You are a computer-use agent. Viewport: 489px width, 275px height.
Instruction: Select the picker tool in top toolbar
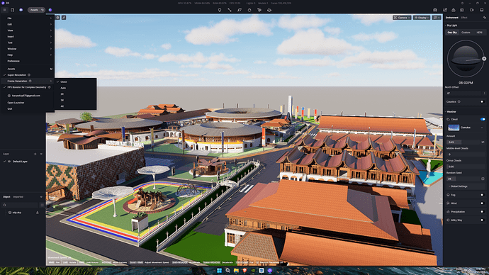tap(259, 10)
